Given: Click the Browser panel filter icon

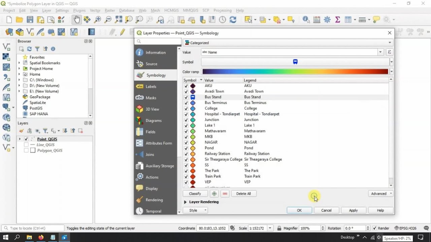Looking at the screenshot, I should (37, 49).
